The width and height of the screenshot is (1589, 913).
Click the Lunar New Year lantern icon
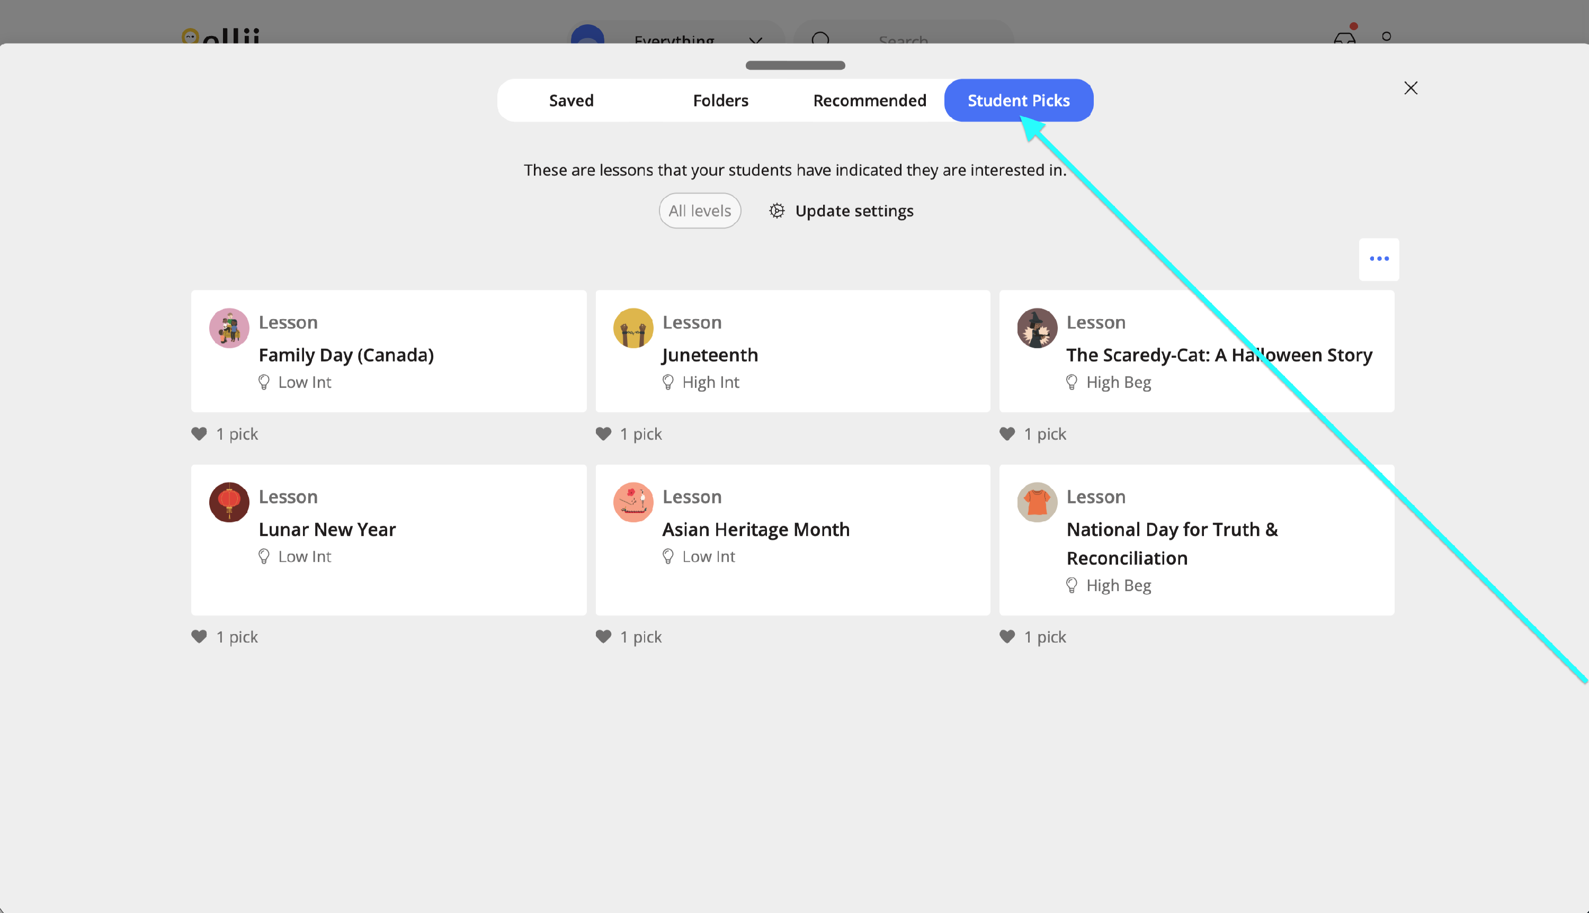229,502
